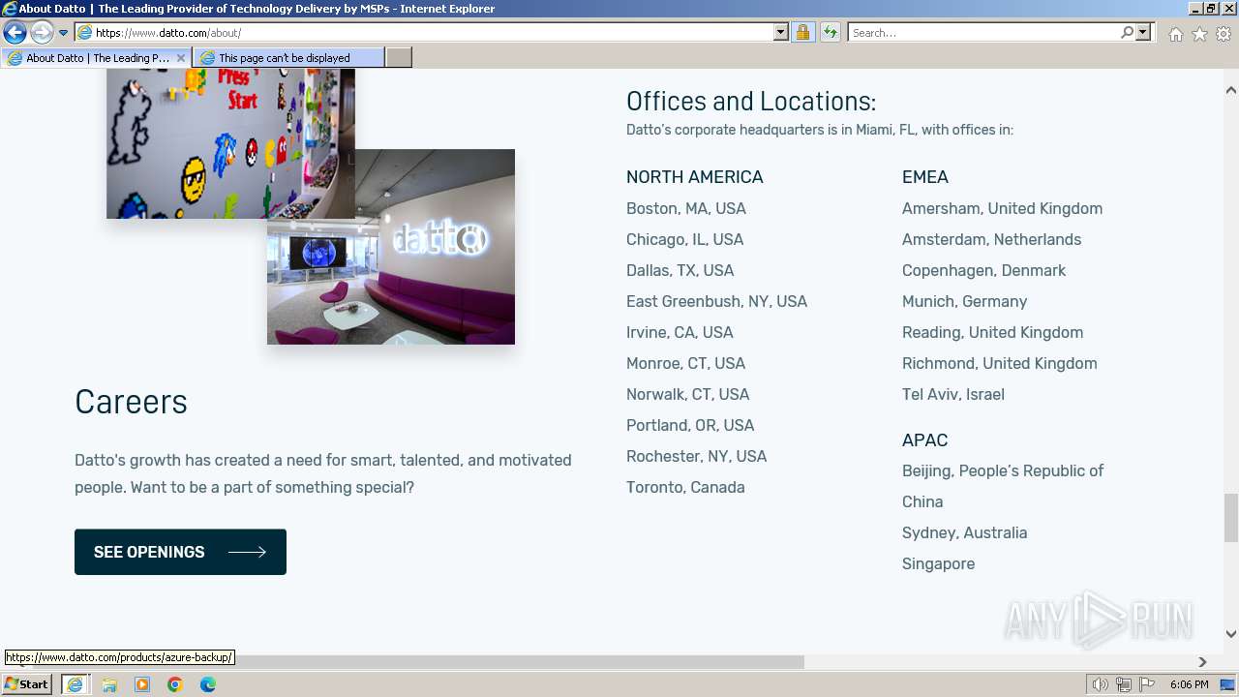Click the vertical scrollbar up arrow
This screenshot has width=1239, height=697.
[x=1231, y=90]
